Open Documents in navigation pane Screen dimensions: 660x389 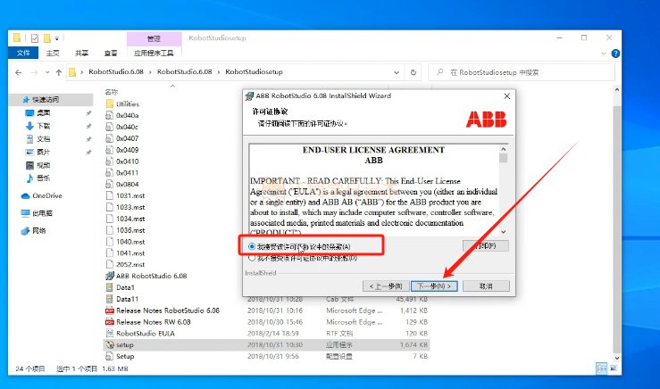coord(44,139)
